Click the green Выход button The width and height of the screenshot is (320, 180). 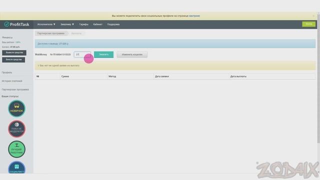(x=309, y=24)
